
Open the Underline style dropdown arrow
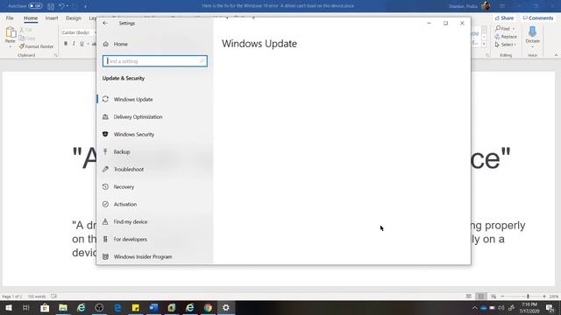(88, 44)
